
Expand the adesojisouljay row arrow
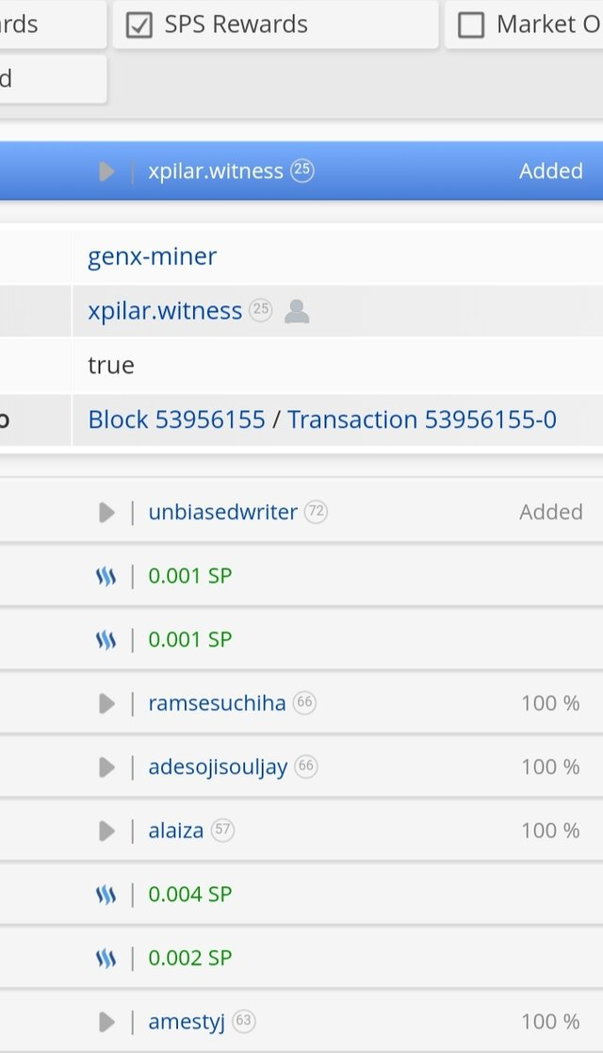tap(106, 767)
